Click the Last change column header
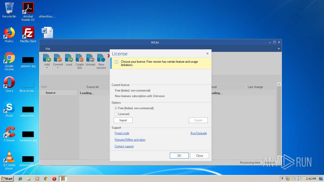The image size is (324, 182). pos(260,87)
